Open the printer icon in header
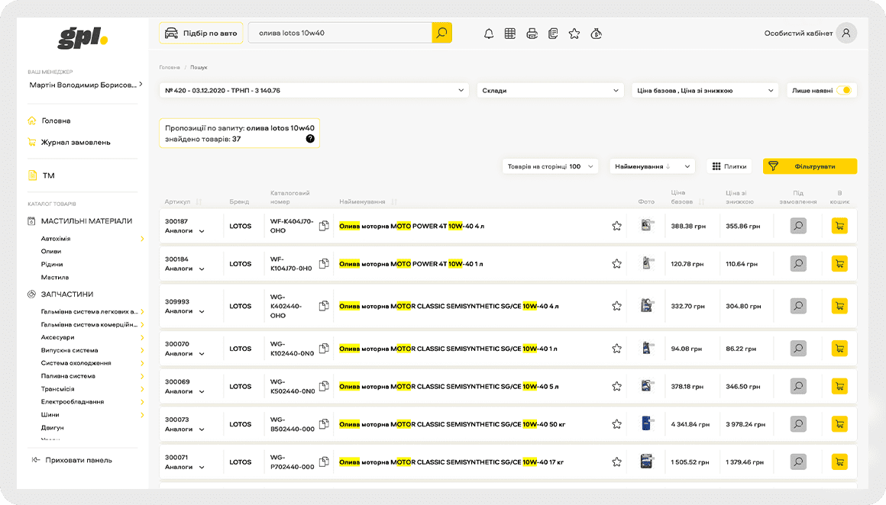The width and height of the screenshot is (886, 505). pyautogui.click(x=532, y=34)
